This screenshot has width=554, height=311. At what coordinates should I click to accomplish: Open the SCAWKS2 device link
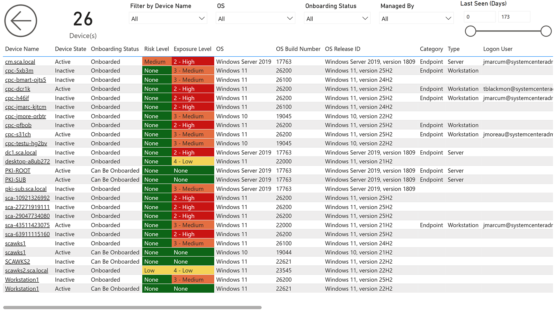[x=18, y=262]
